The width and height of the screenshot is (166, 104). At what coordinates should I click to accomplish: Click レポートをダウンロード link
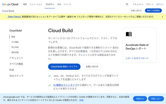tap(137, 58)
